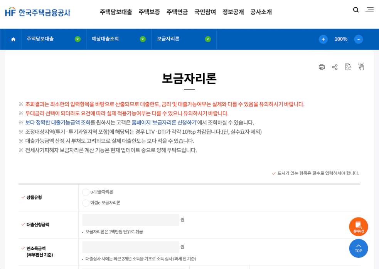Increase page zoom with plus button
The width and height of the screenshot is (379, 269).
tap(323, 39)
